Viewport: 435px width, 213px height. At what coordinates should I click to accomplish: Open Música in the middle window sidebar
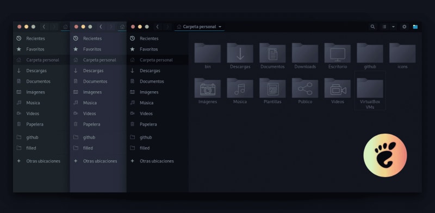98,103
